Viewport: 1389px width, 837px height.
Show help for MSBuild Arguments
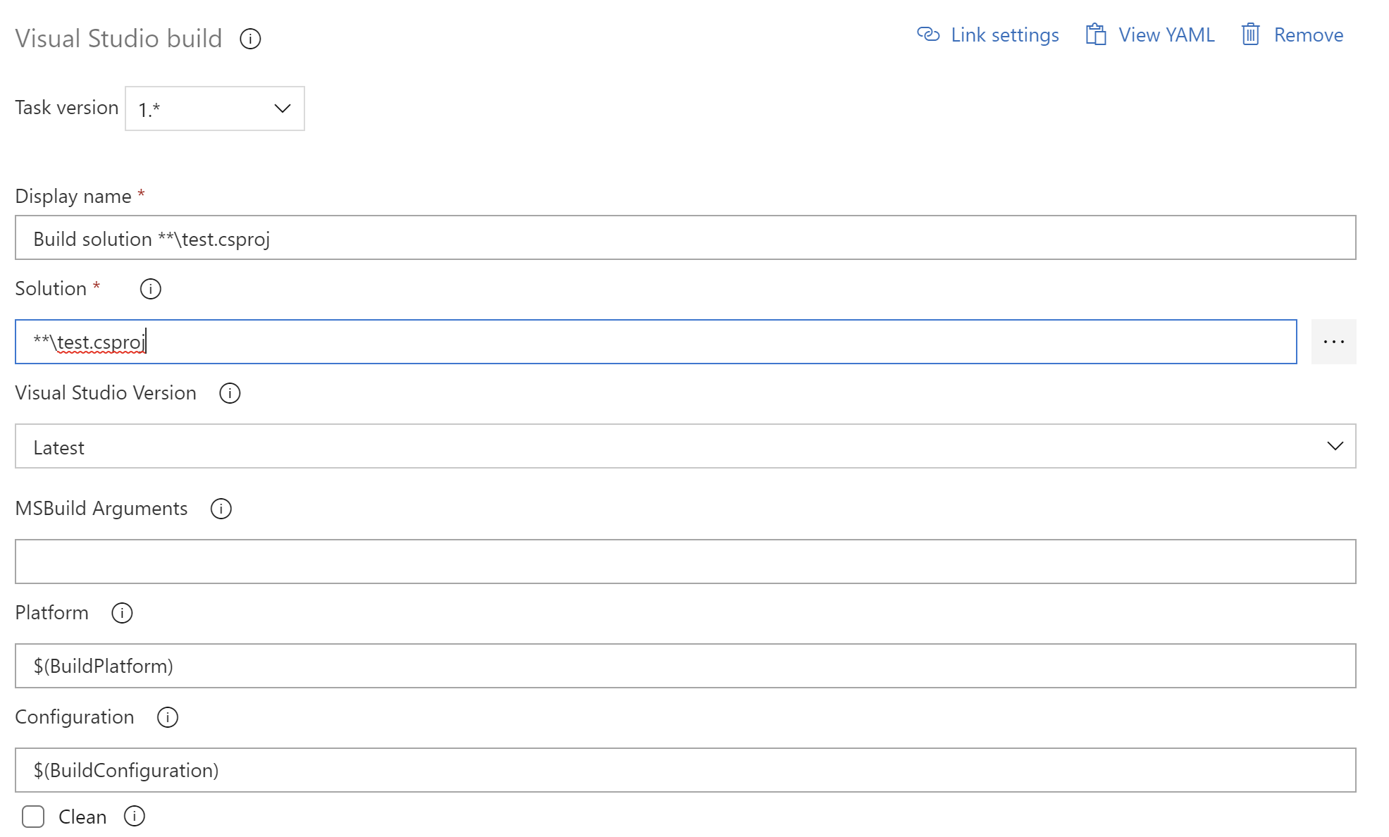point(221,509)
